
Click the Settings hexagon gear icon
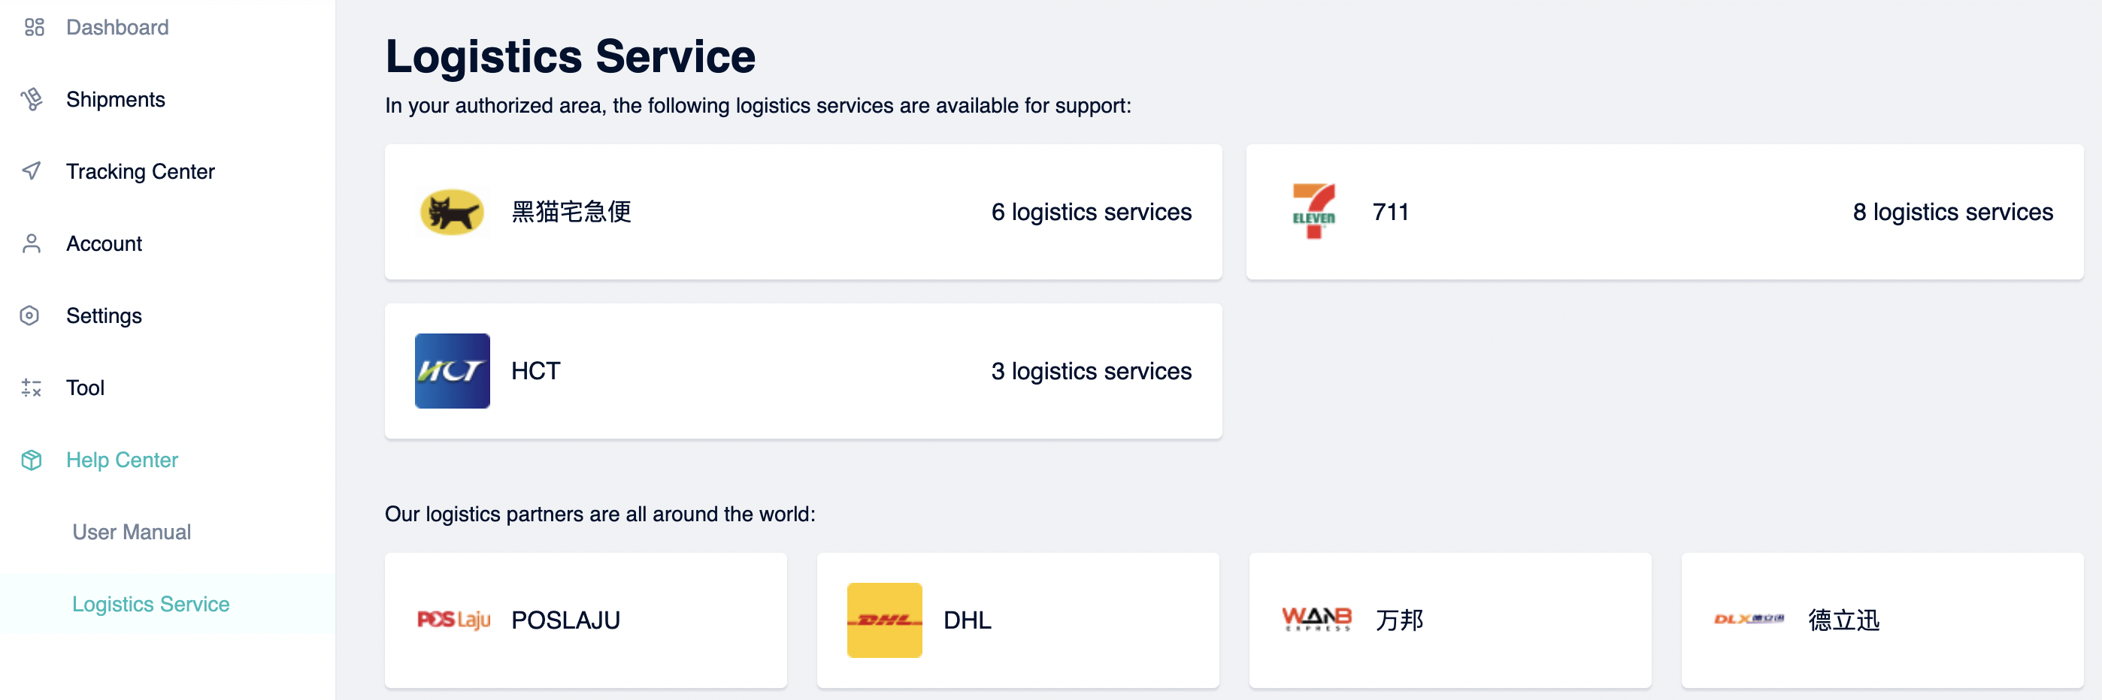pos(29,315)
